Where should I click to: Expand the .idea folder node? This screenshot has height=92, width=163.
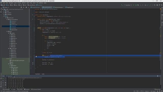point(4,11)
